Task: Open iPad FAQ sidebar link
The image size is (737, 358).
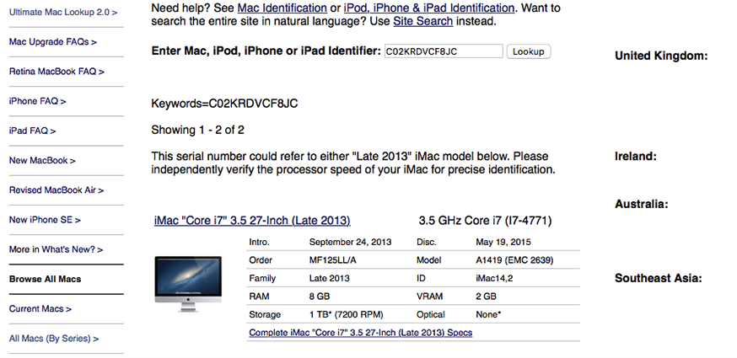Action: [x=32, y=131]
